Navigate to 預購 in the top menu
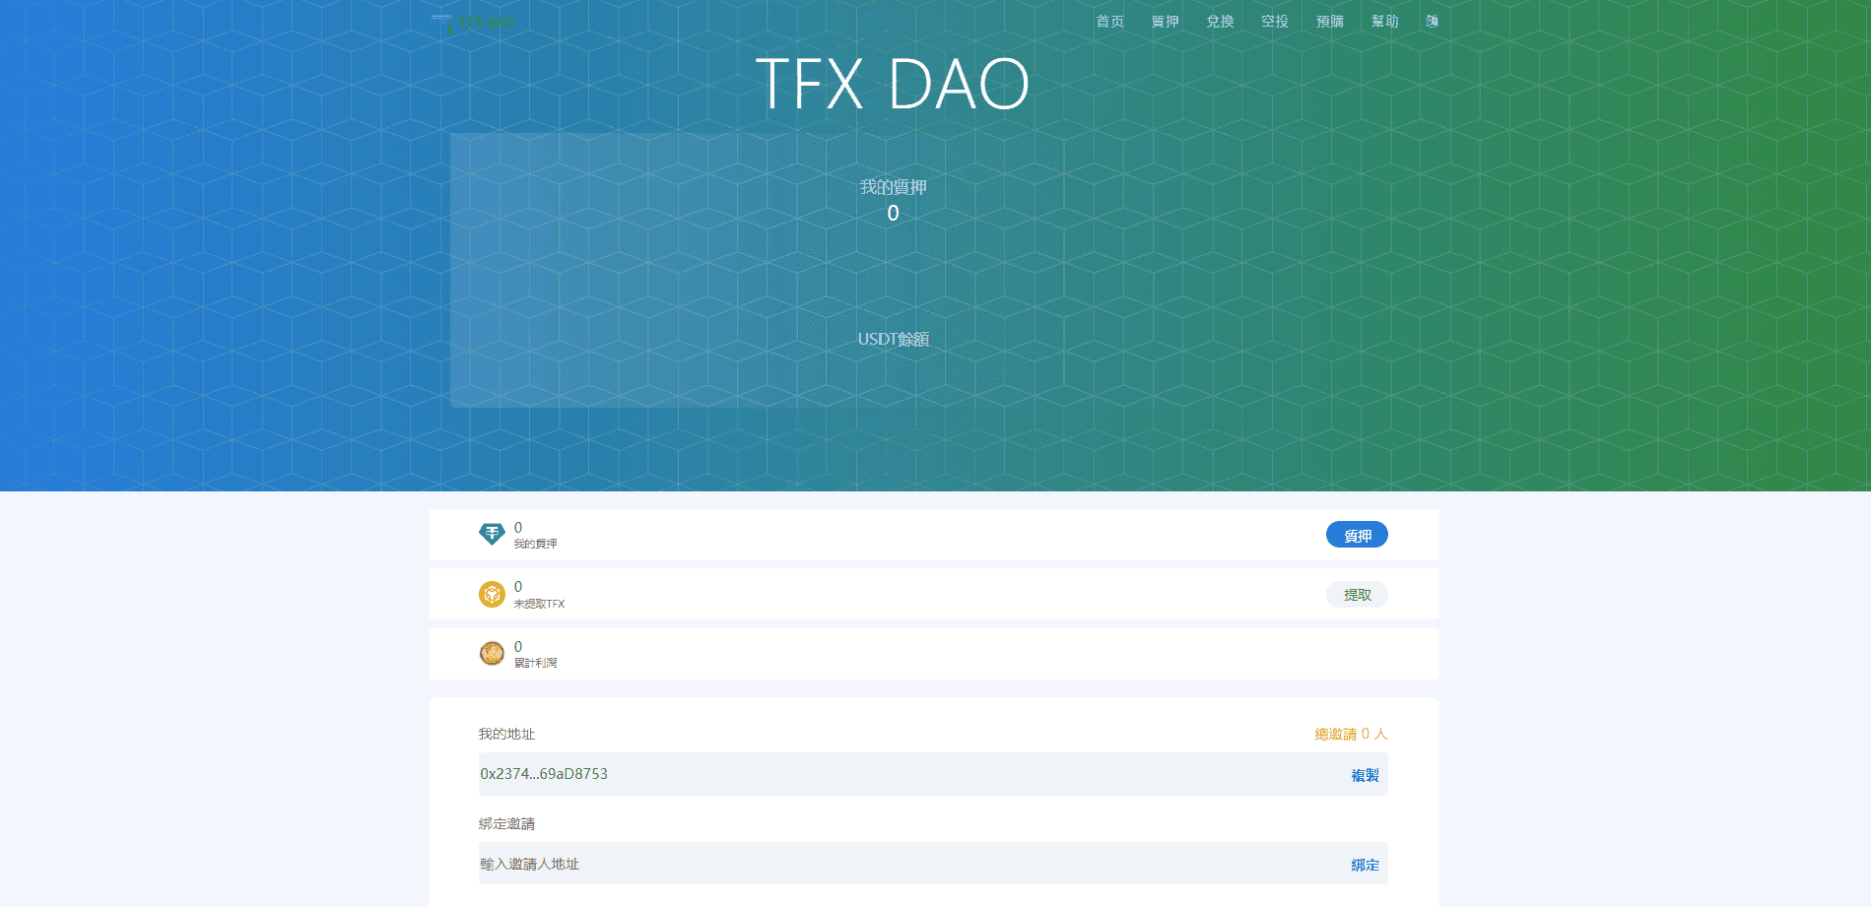This screenshot has height=907, width=1871. point(1330,22)
